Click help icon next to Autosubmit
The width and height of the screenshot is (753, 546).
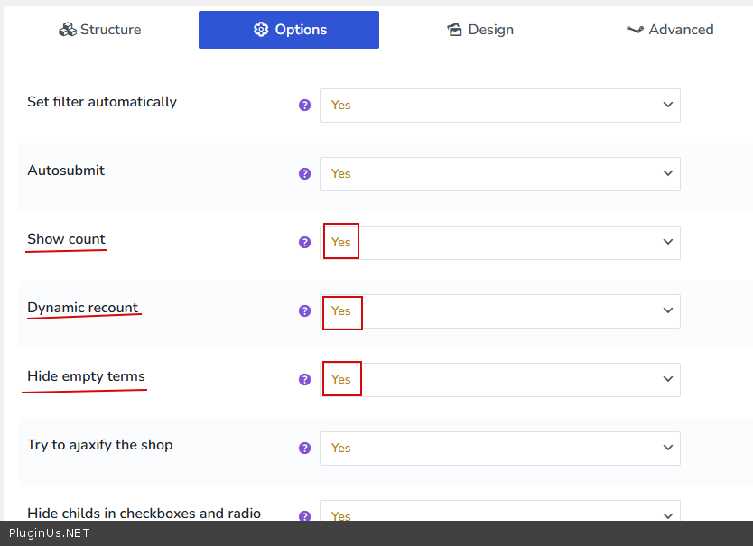pyautogui.click(x=304, y=173)
